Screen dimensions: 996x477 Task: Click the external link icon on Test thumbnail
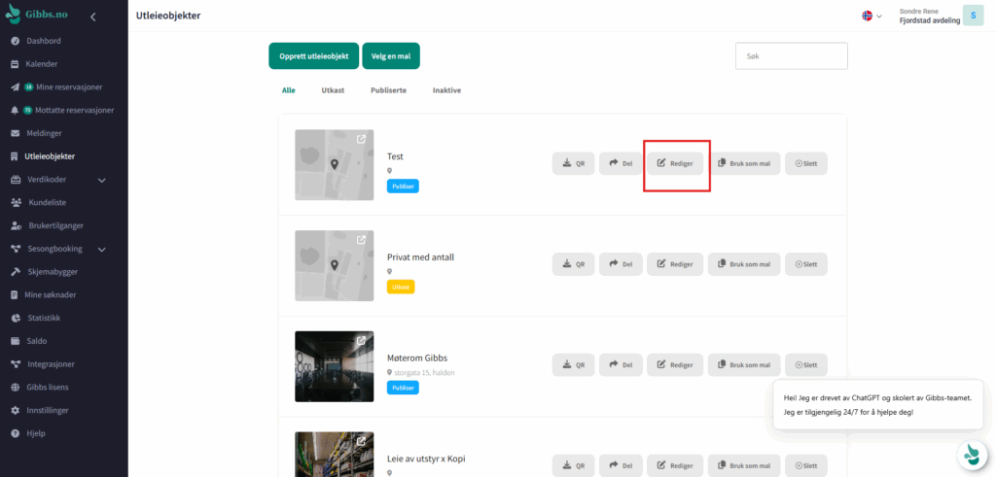point(362,139)
